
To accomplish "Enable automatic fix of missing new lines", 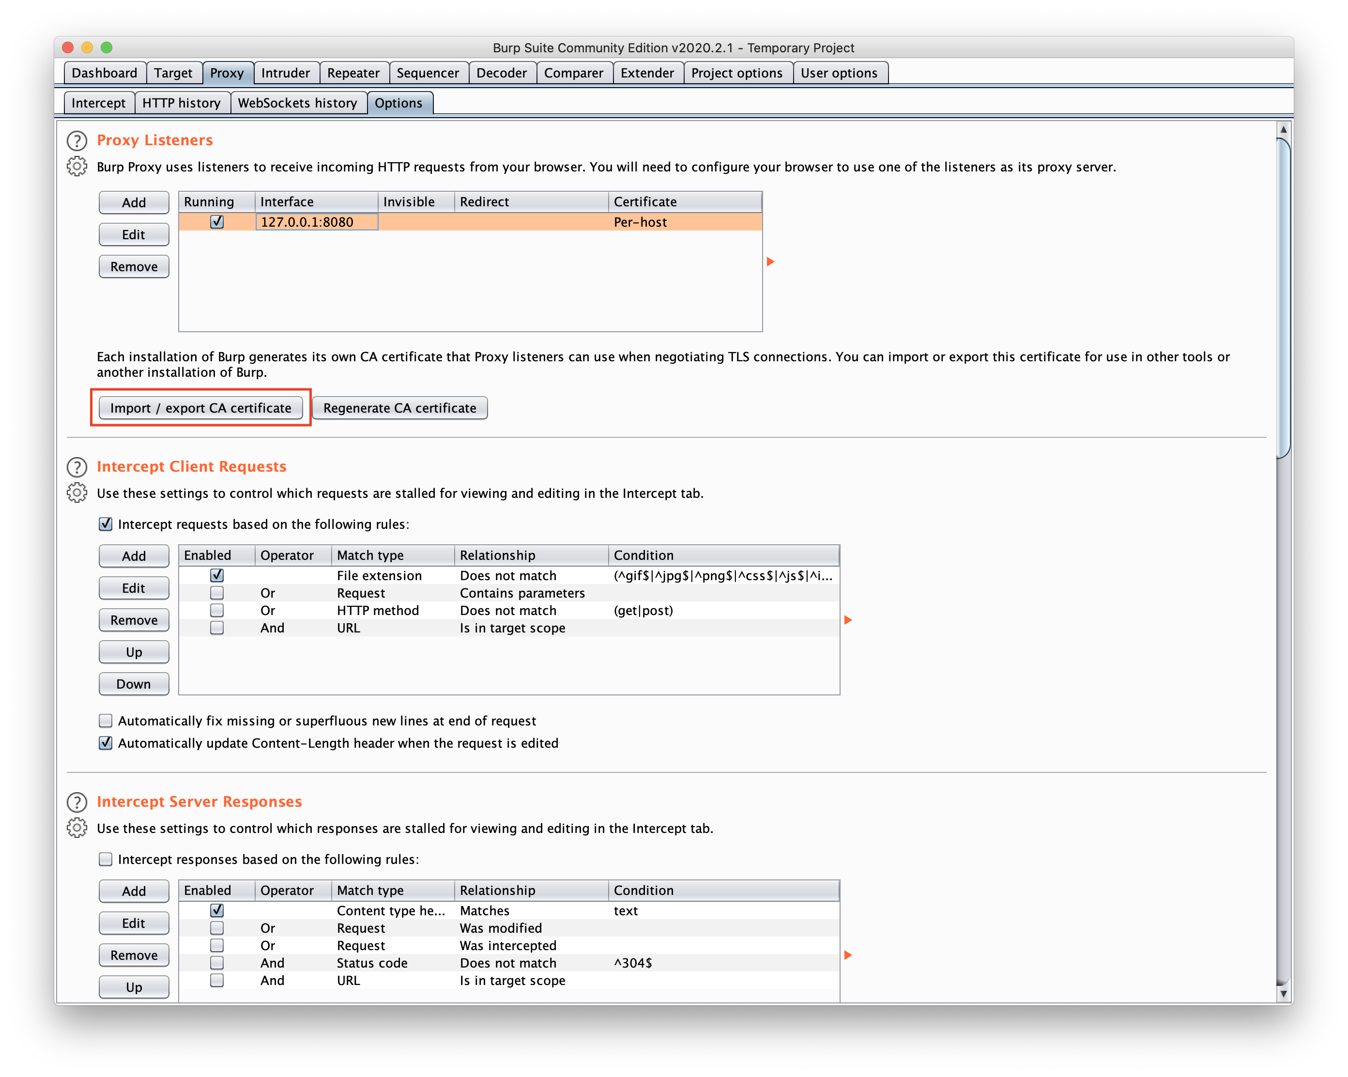I will point(106,721).
